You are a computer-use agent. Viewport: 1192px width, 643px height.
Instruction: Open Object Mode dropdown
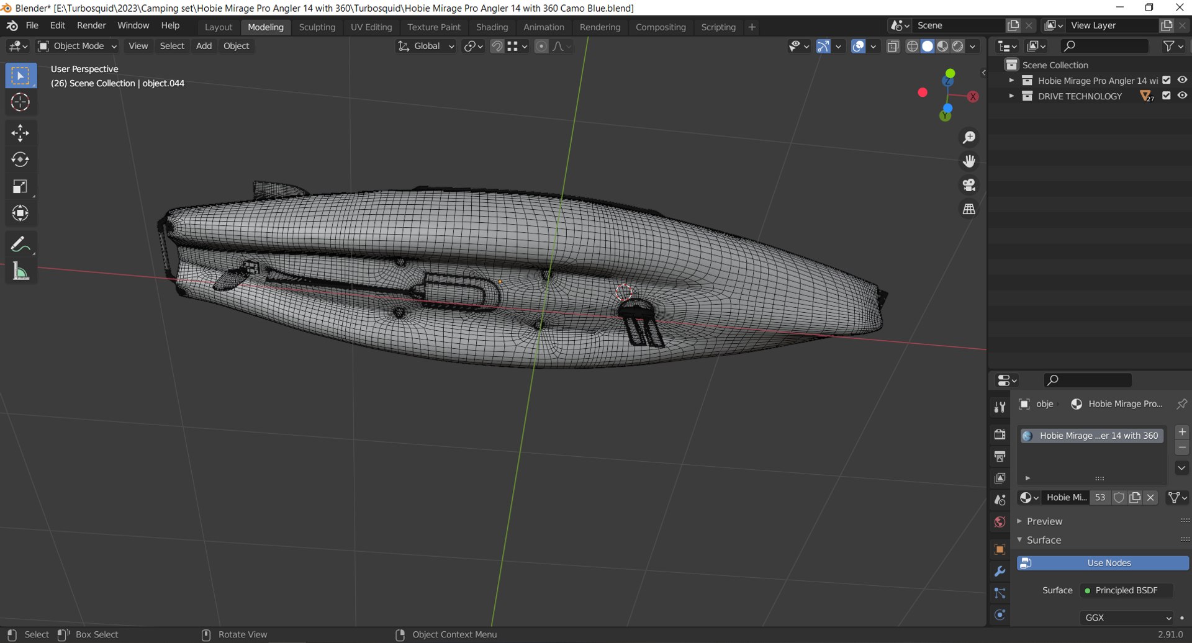point(77,46)
